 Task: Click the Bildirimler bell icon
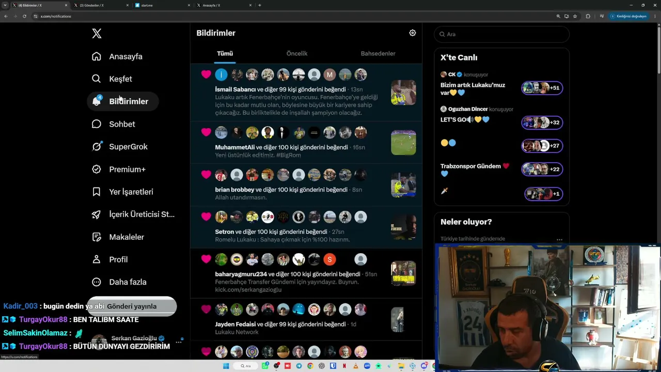[97, 101]
